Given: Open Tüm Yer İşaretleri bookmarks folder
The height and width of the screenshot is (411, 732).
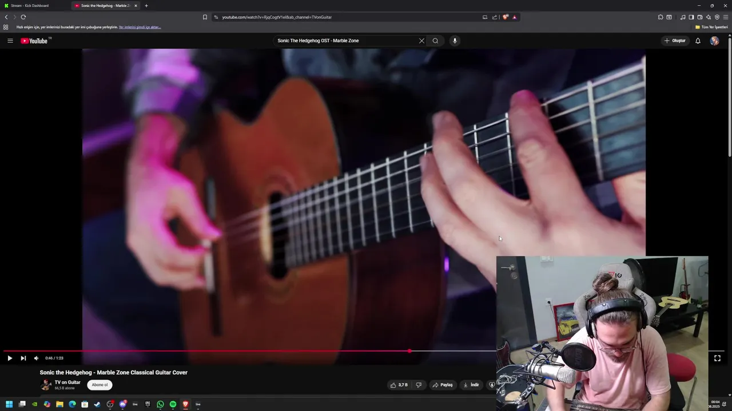Looking at the screenshot, I should tap(711, 27).
